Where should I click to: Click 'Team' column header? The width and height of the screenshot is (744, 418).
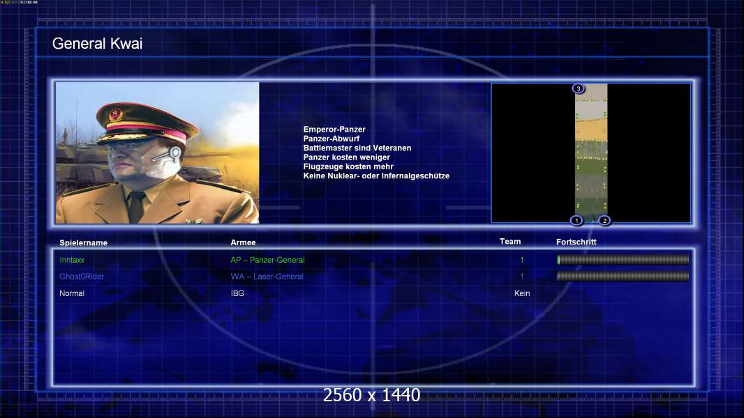pyautogui.click(x=510, y=242)
